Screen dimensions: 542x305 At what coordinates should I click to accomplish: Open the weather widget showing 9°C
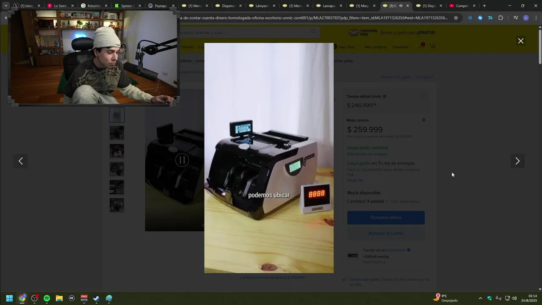coord(446,298)
